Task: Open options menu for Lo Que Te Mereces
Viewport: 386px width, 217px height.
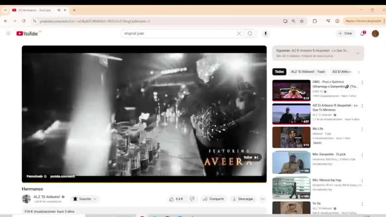Action: tap(362, 106)
